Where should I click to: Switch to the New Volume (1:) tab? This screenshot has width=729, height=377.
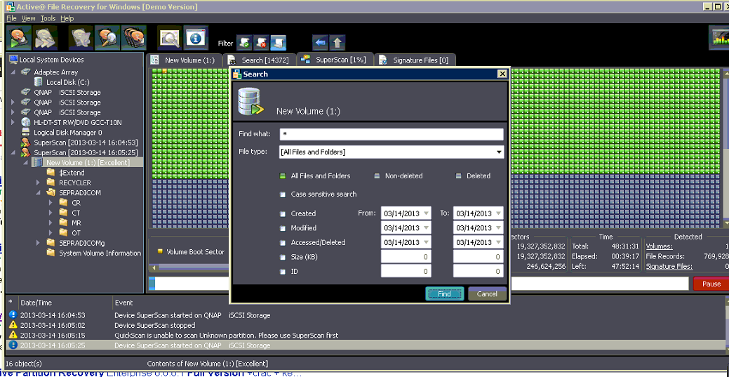(184, 60)
